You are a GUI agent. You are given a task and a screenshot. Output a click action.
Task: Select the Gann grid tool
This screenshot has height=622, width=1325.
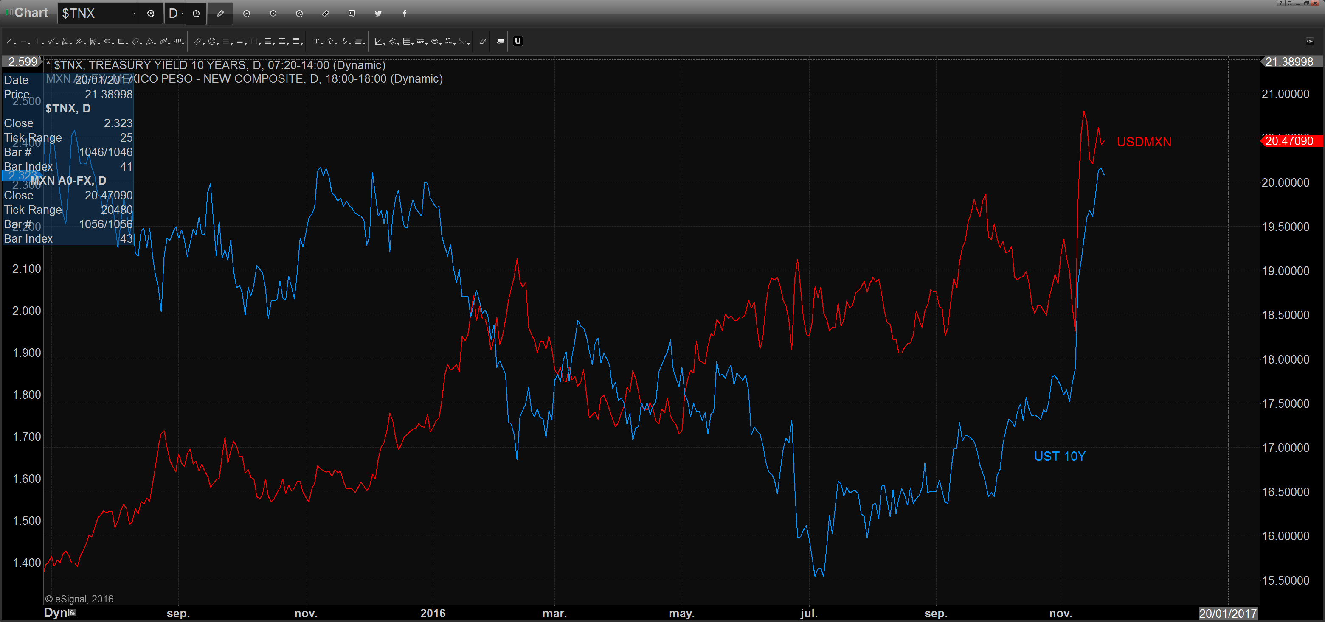click(407, 41)
